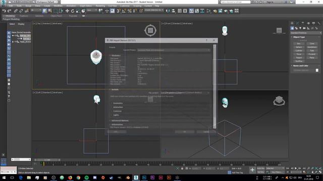Open the Graph Editors menu
Screen dimensions: 323x181
pos(86,6)
